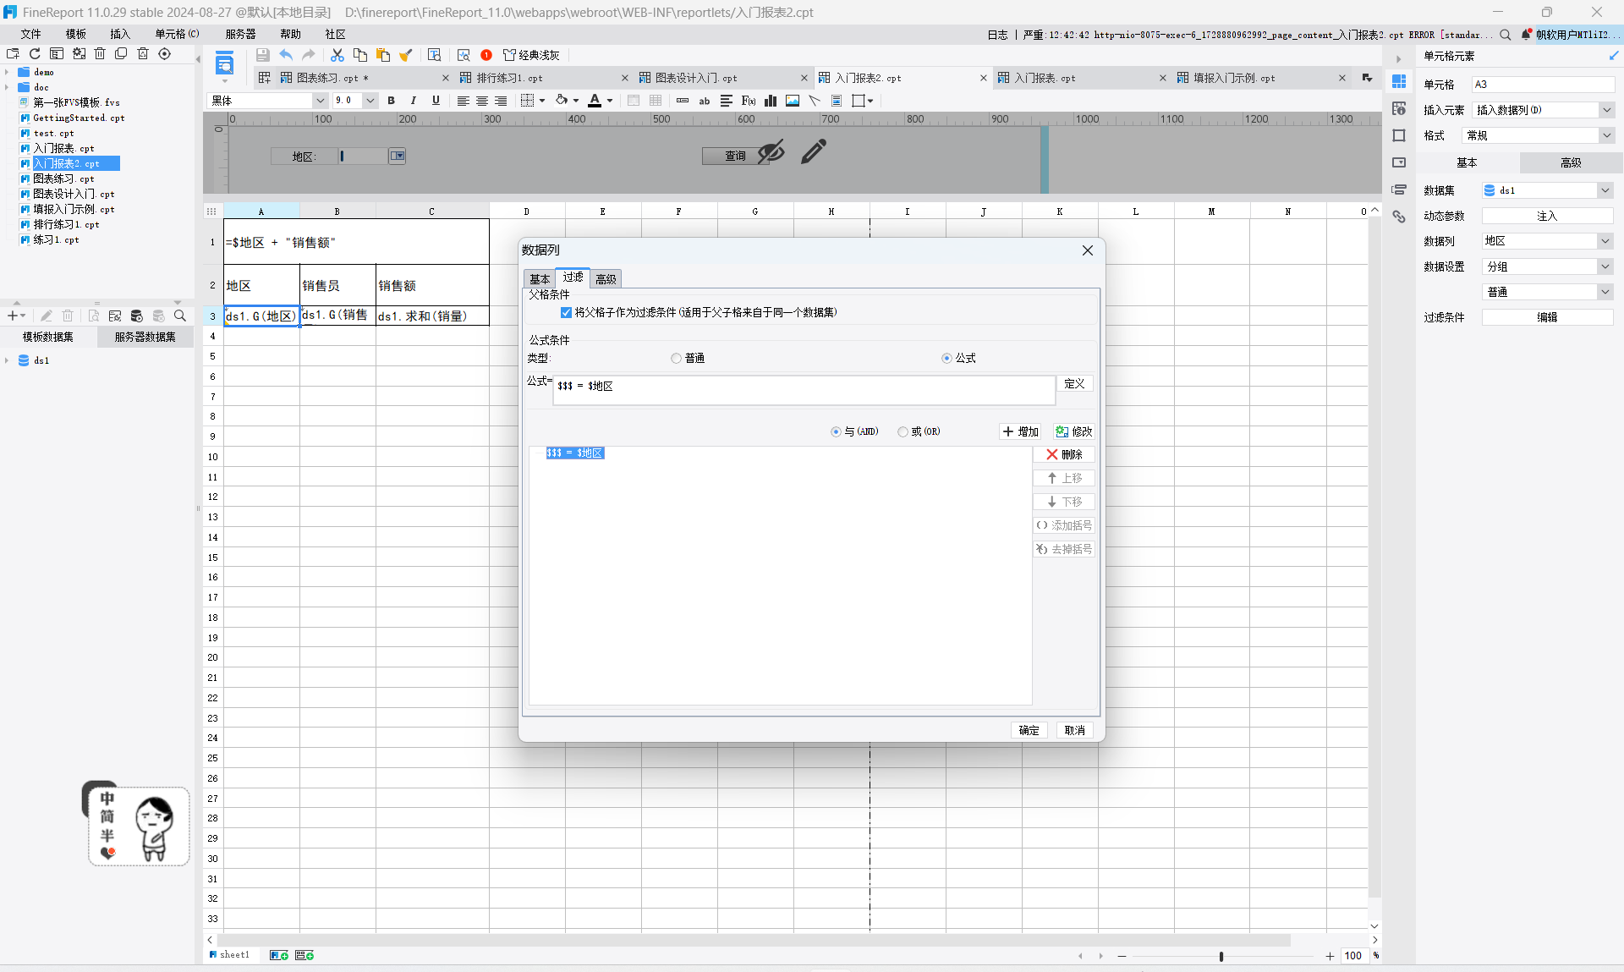Open the 数据设置 分组 dropdown
The image size is (1624, 972).
tap(1605, 266)
